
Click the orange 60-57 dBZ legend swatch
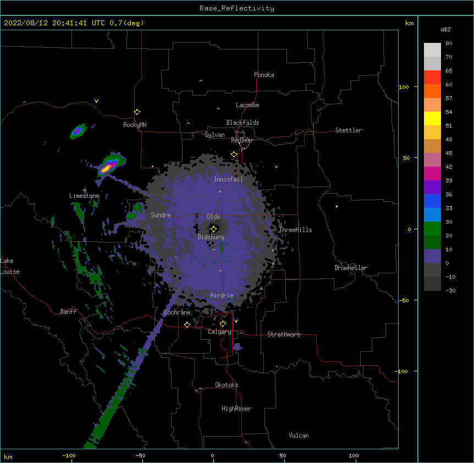[x=432, y=91]
